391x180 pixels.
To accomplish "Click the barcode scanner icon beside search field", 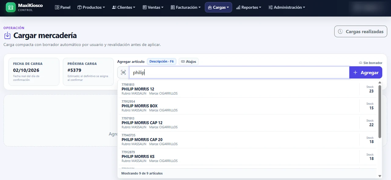I will (123, 73).
